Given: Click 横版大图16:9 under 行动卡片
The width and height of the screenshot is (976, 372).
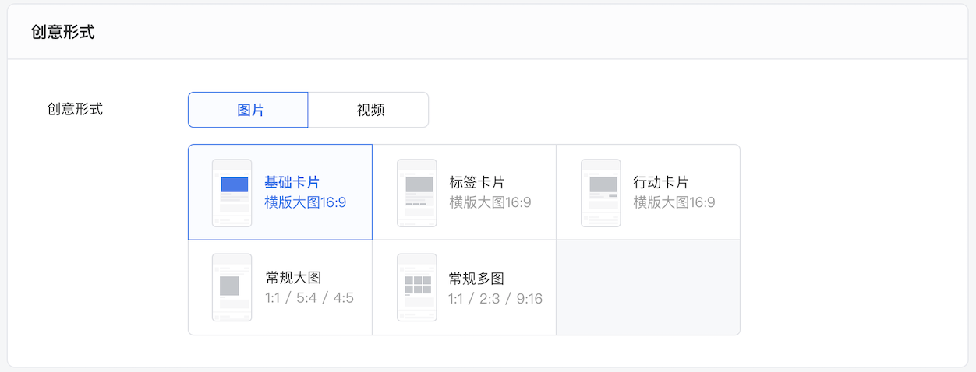Looking at the screenshot, I should tap(674, 202).
